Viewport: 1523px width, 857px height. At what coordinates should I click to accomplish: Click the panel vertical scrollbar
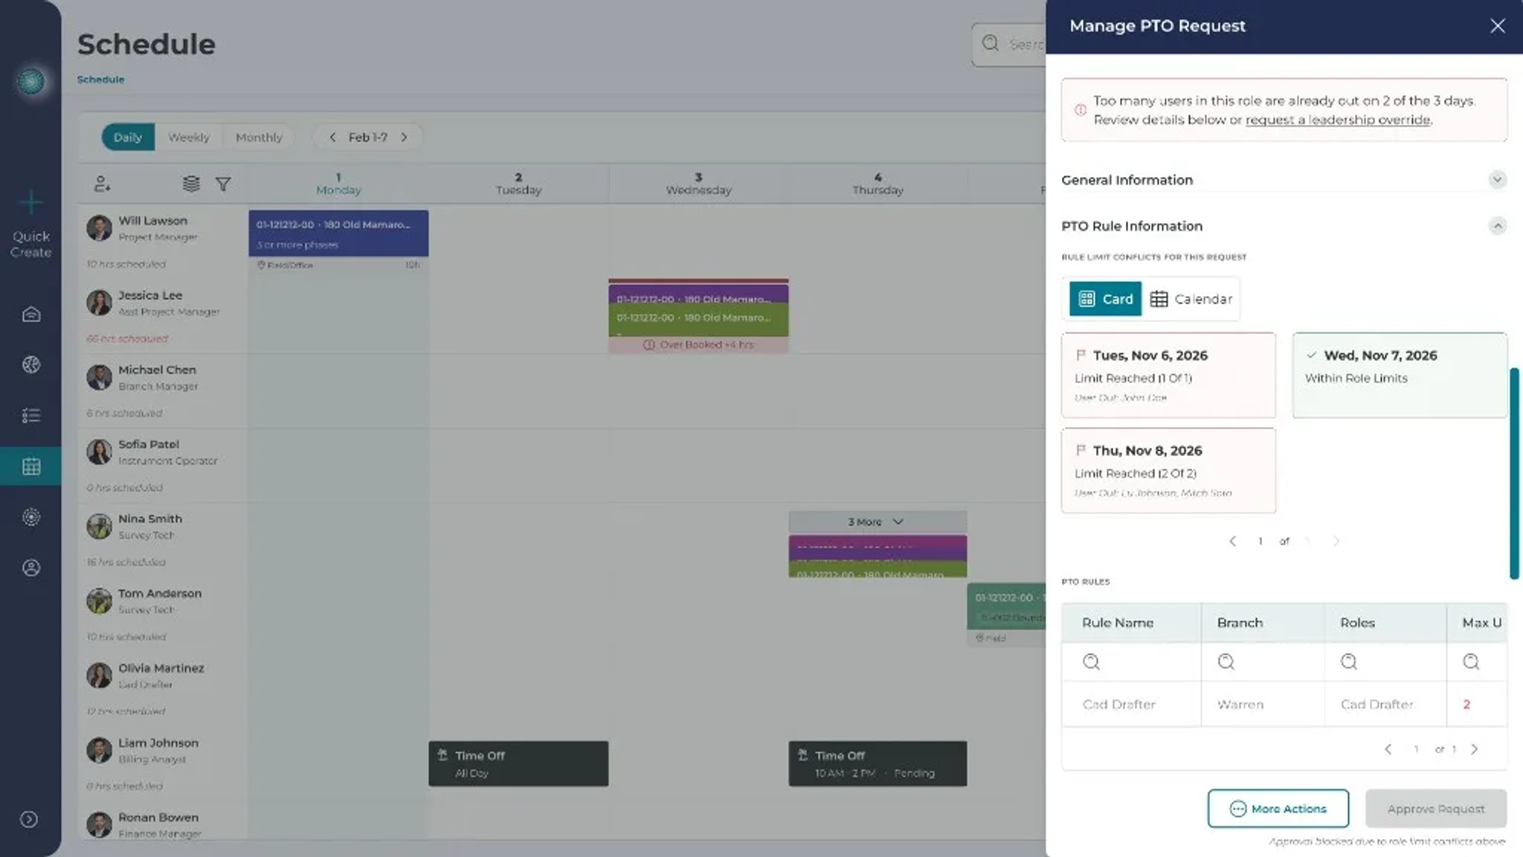point(1513,473)
